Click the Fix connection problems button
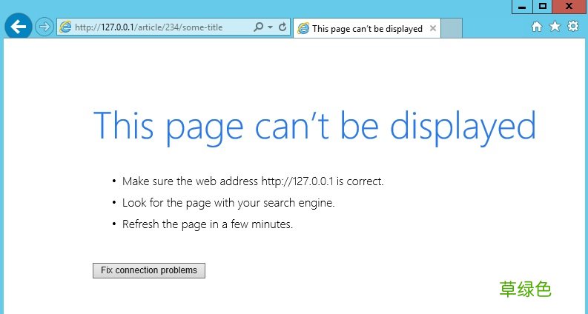Viewport: 588px width, 314px height. point(149,270)
